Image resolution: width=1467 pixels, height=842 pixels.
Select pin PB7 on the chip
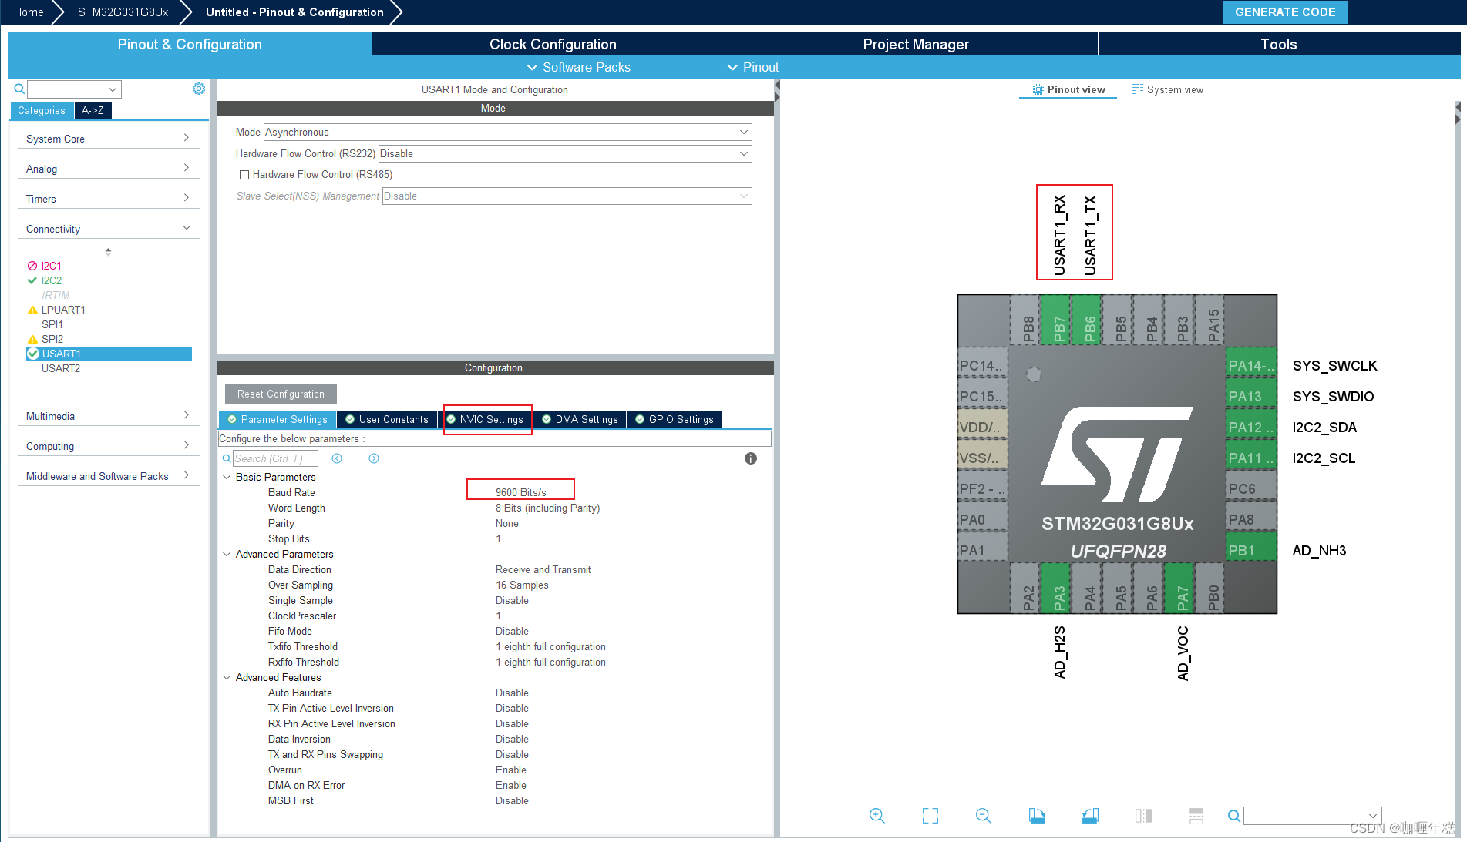pyautogui.click(x=1055, y=320)
